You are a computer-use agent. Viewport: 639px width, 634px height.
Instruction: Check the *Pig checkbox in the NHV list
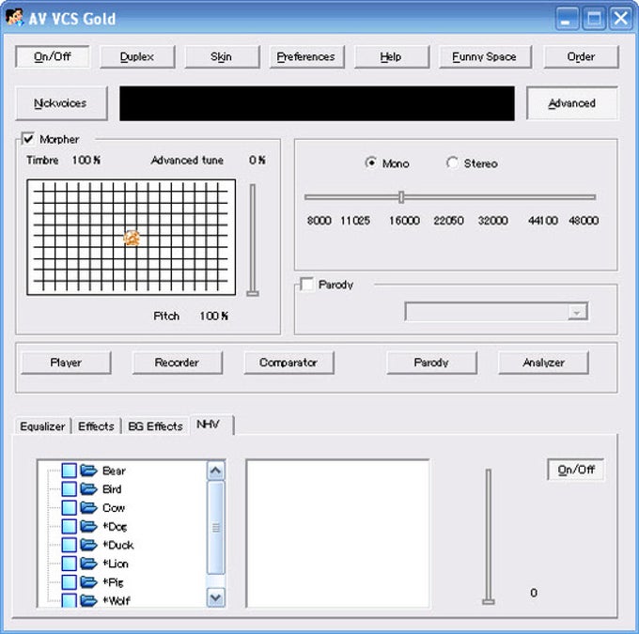tap(69, 581)
